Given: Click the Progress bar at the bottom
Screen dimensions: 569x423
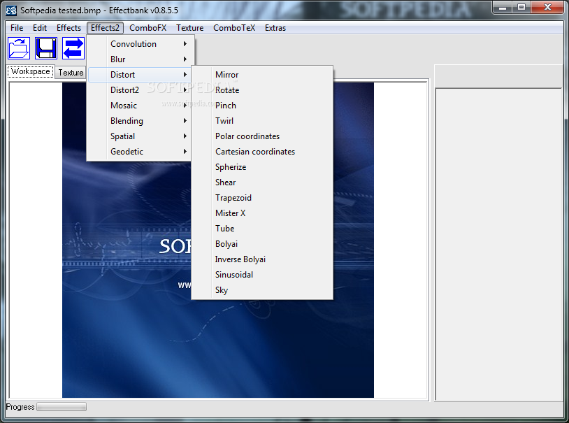Looking at the screenshot, I should click(x=62, y=407).
